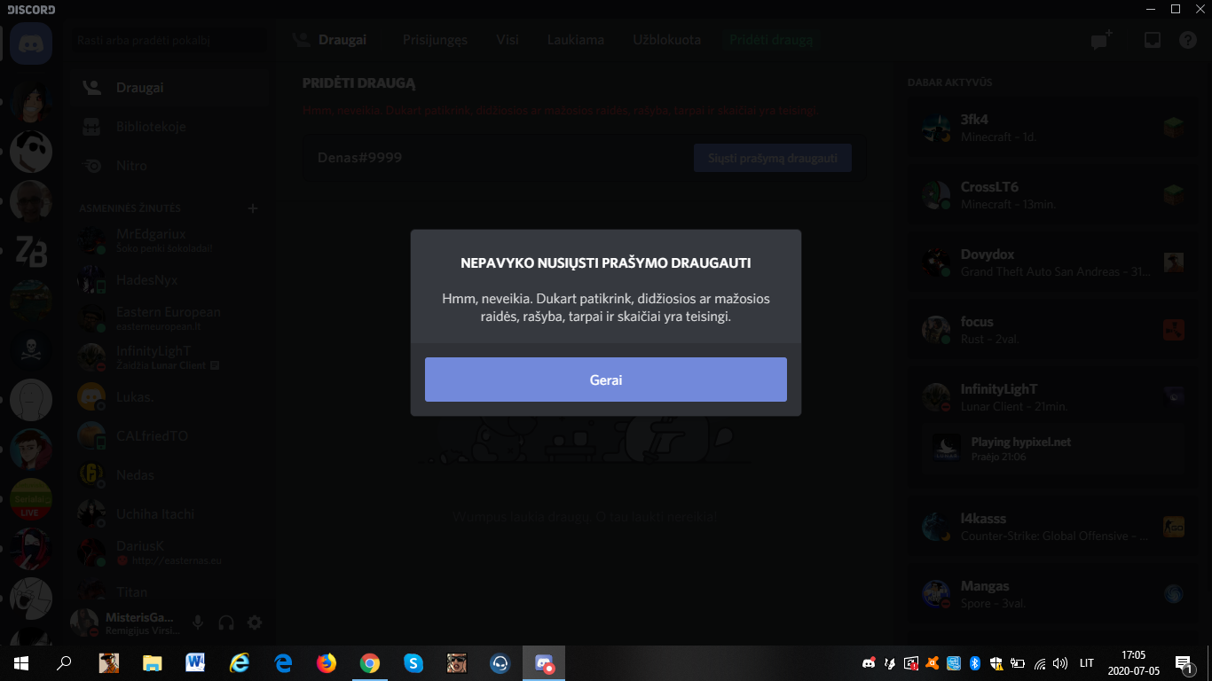This screenshot has height=681, width=1212.
Task: Open Titan direct message
Action: [x=169, y=591]
